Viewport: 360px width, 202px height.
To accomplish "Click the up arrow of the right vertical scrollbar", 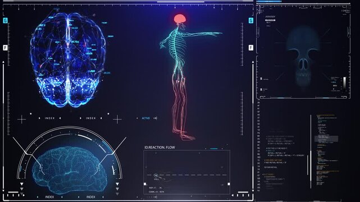I will click(253, 62).
